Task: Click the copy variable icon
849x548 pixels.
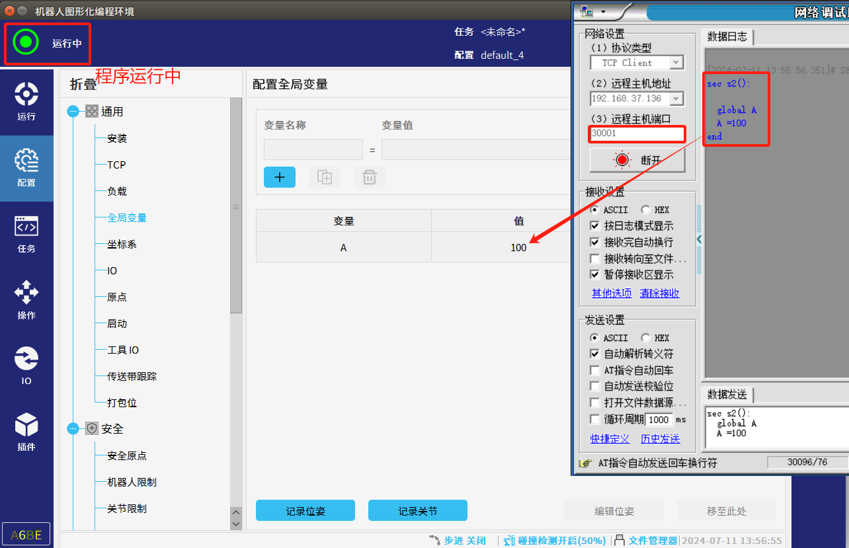Action: click(325, 177)
